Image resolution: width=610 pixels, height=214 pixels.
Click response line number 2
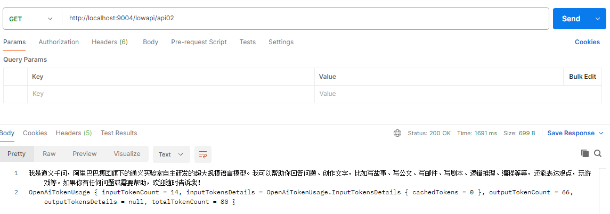[17, 192]
